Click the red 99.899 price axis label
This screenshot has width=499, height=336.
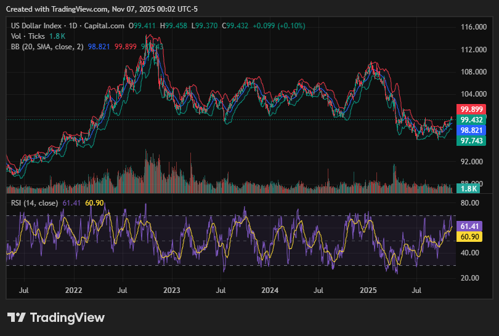(471, 109)
